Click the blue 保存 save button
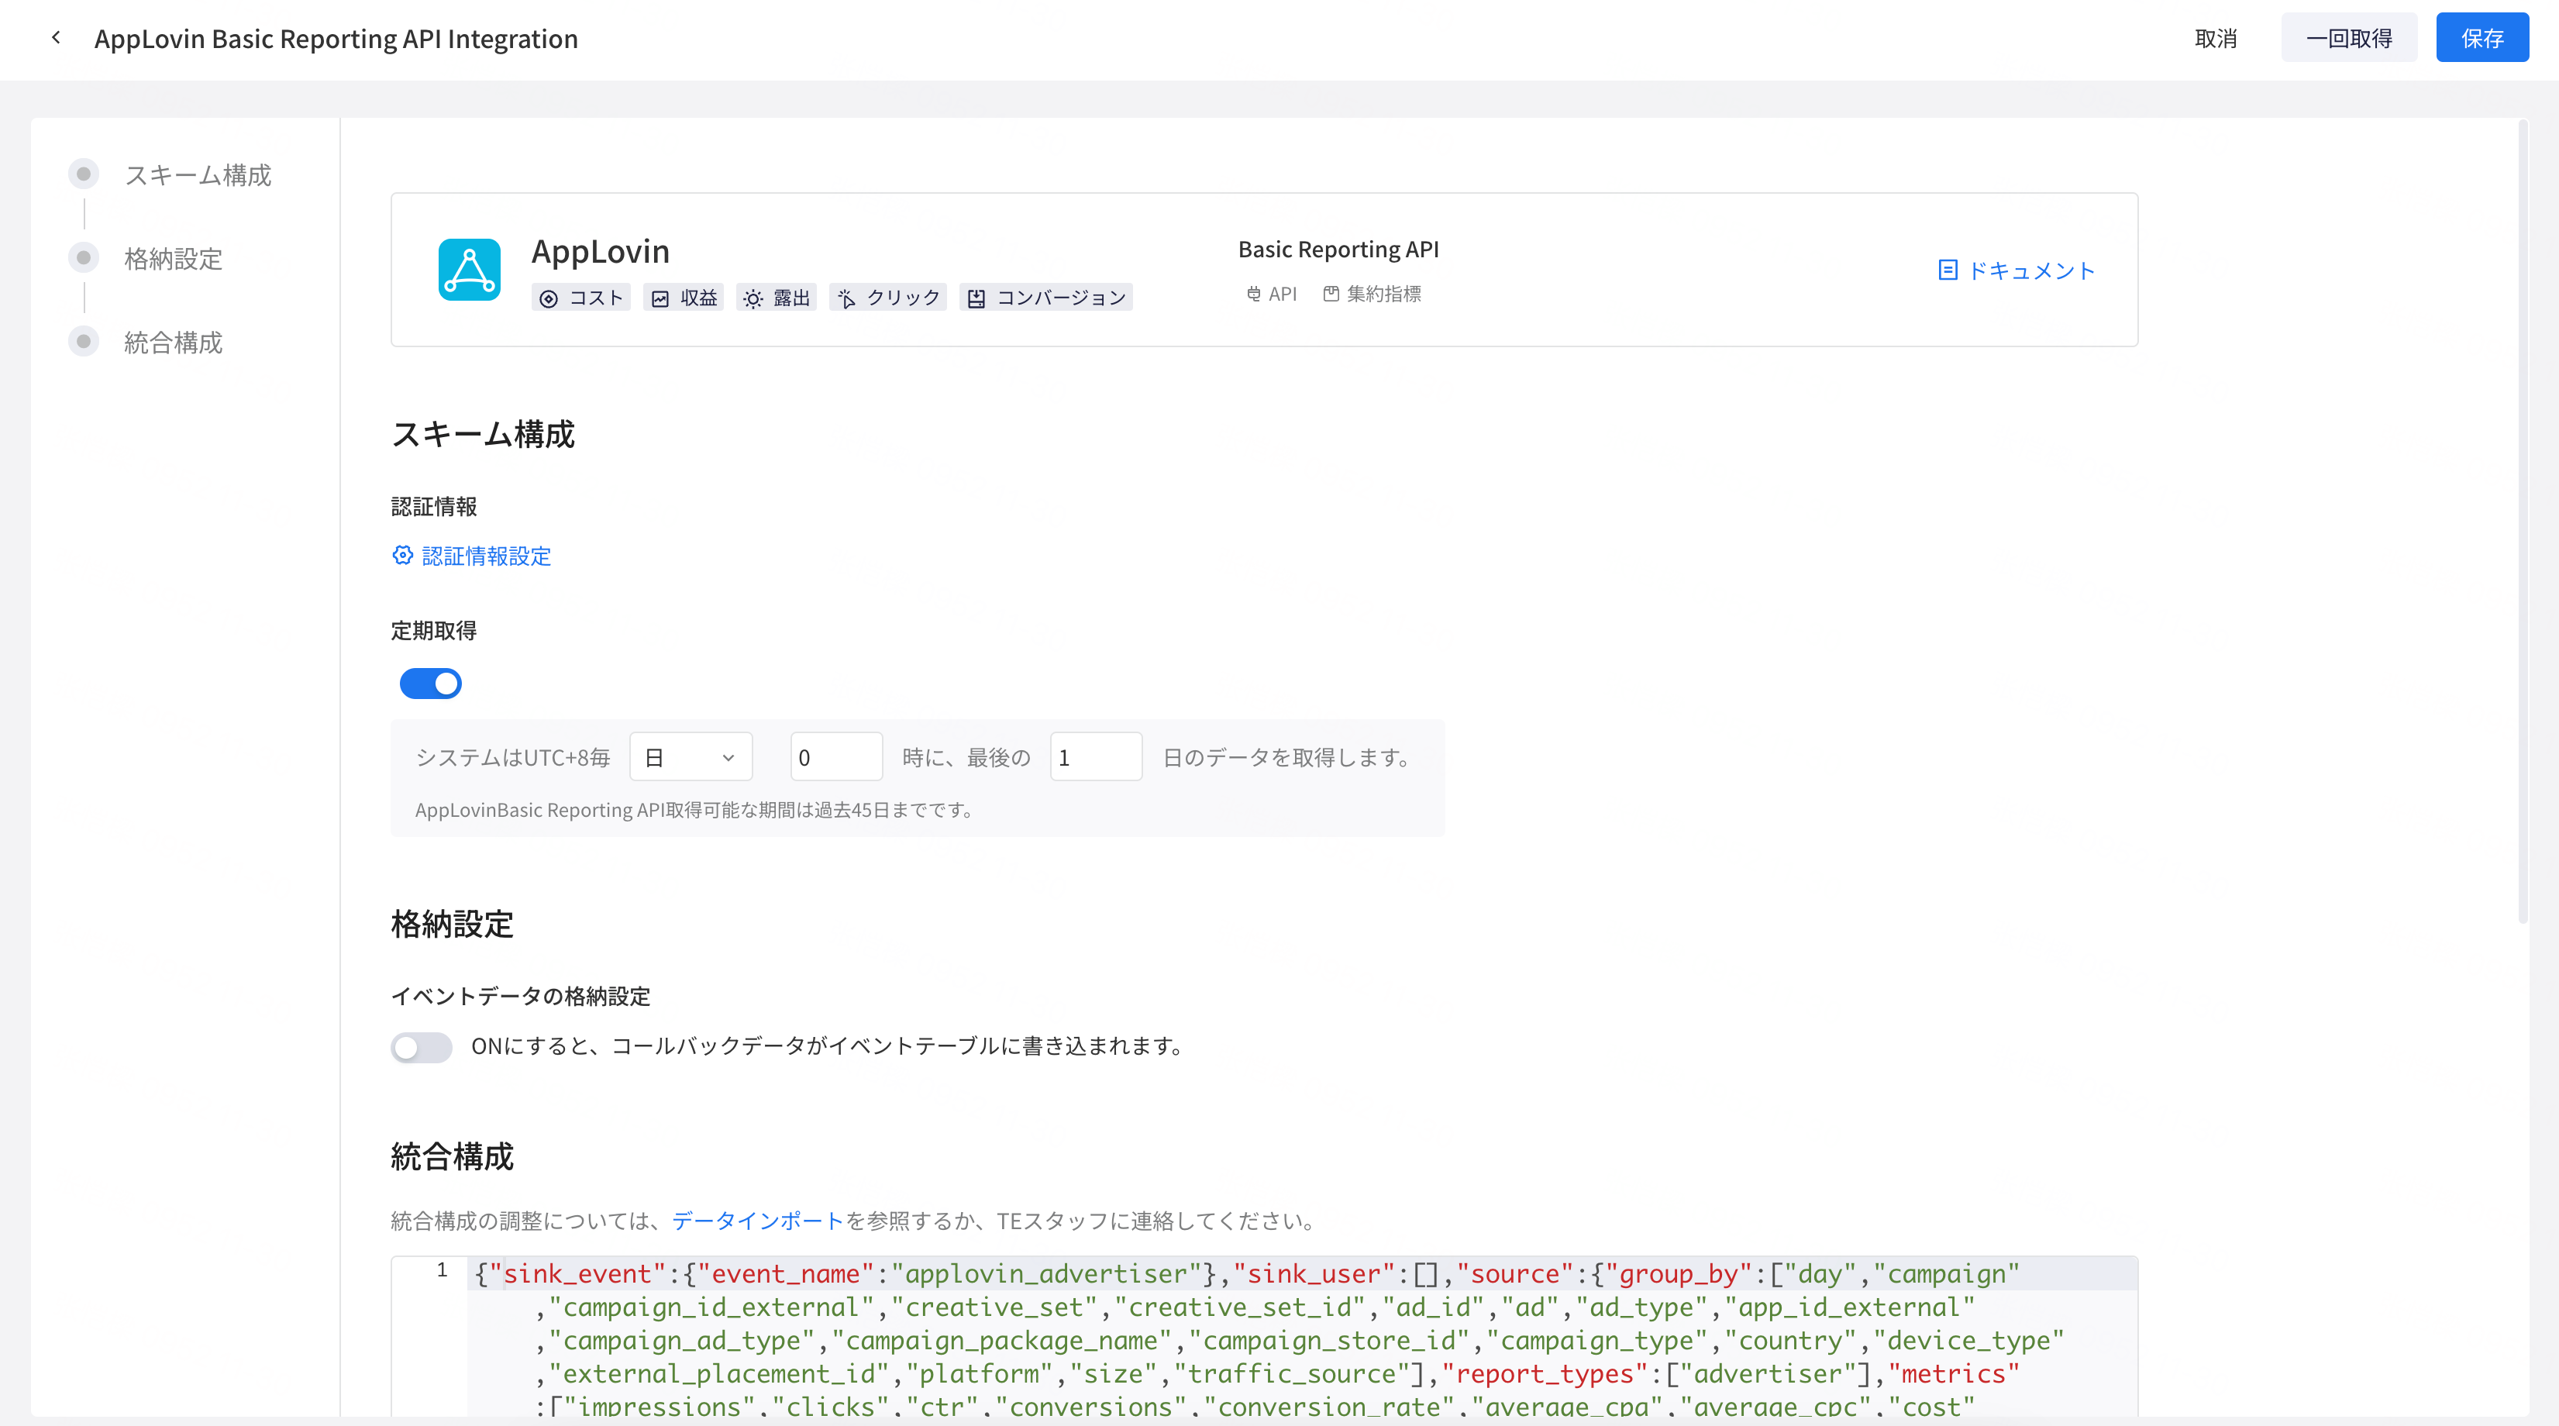The height and width of the screenshot is (1426, 2559). click(x=2482, y=38)
